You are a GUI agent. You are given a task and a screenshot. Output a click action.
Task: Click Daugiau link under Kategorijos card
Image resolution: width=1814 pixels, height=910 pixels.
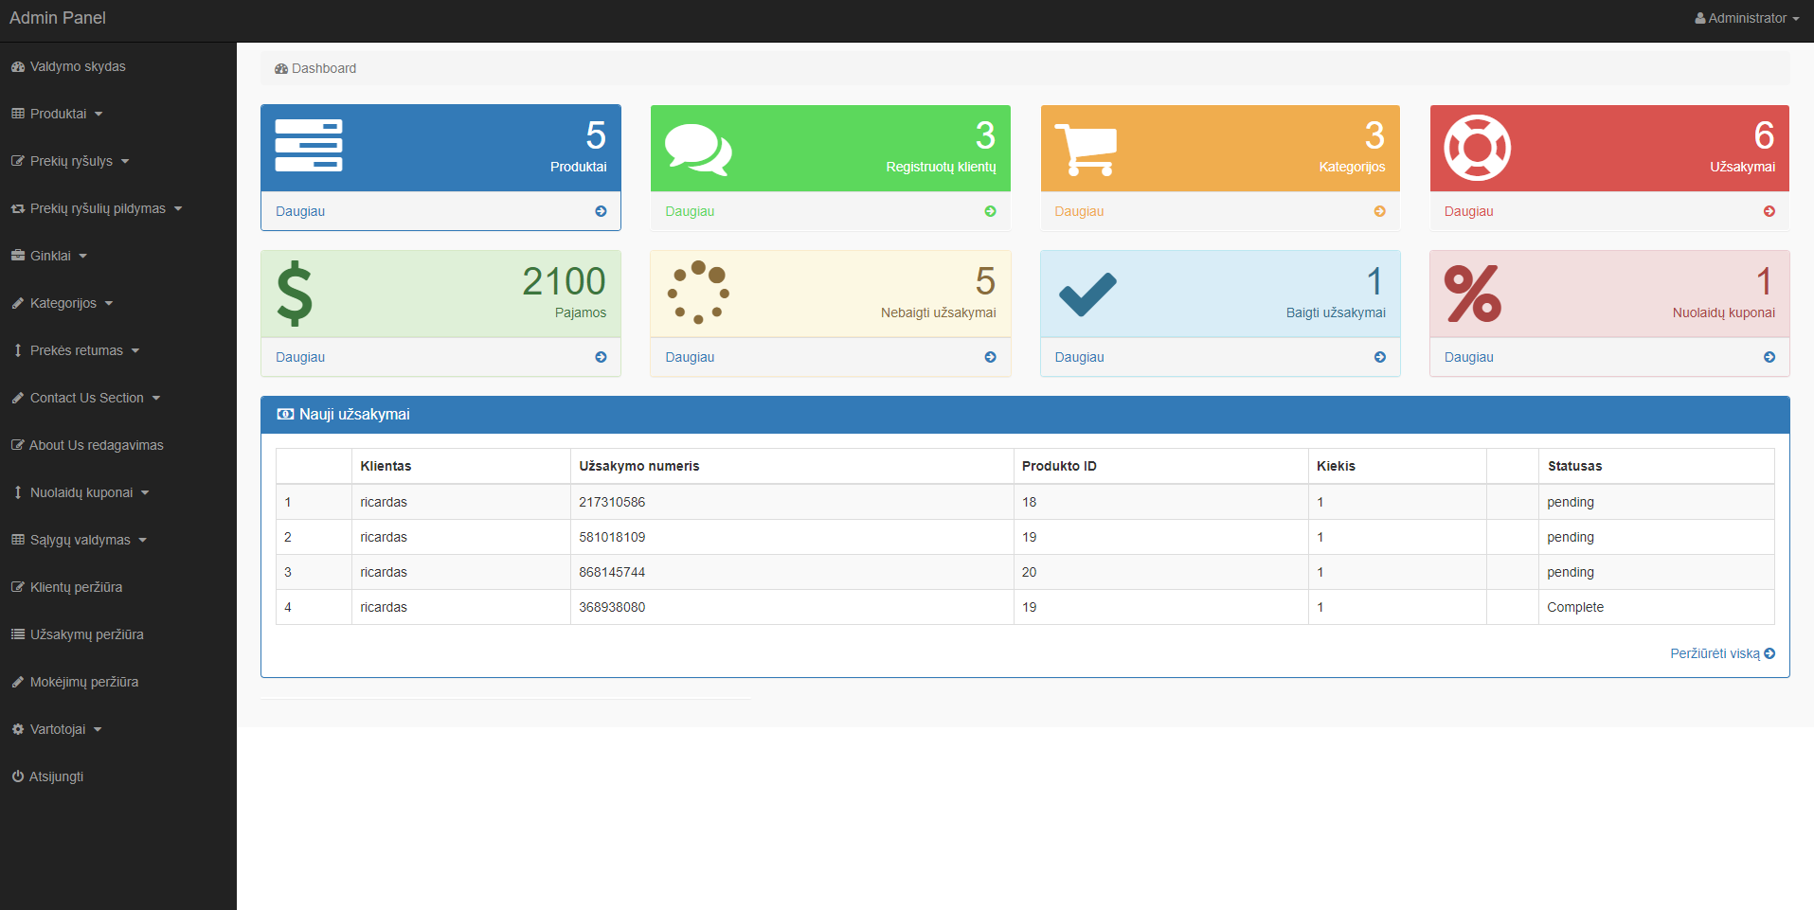point(1079,211)
